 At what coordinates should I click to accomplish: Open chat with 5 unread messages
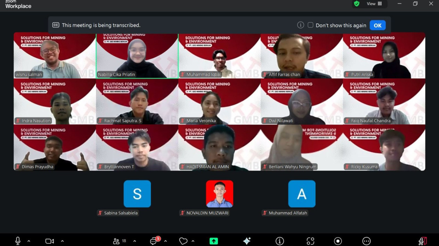[153, 241]
